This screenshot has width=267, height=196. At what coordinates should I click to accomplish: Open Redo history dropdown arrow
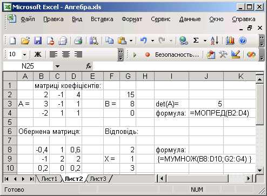coord(171,40)
